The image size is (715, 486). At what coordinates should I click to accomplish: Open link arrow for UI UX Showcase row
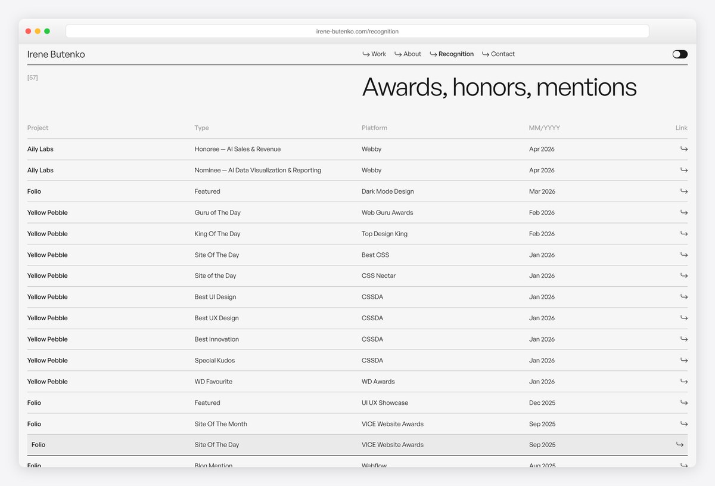coord(684,403)
